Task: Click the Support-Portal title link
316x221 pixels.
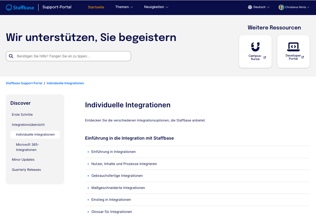Action: pos(57,7)
